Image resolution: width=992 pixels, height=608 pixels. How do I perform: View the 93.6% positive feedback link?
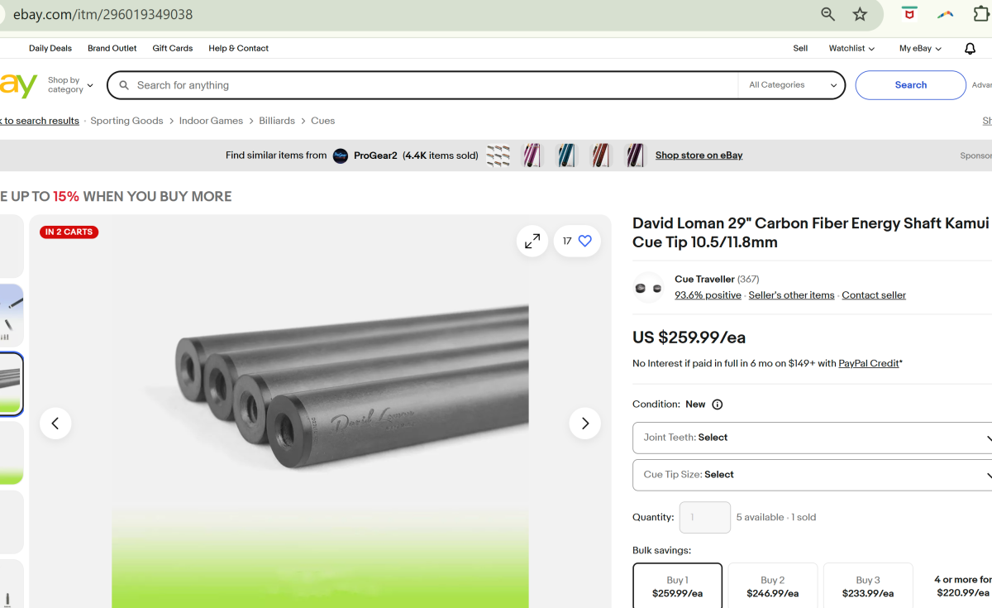tap(708, 295)
